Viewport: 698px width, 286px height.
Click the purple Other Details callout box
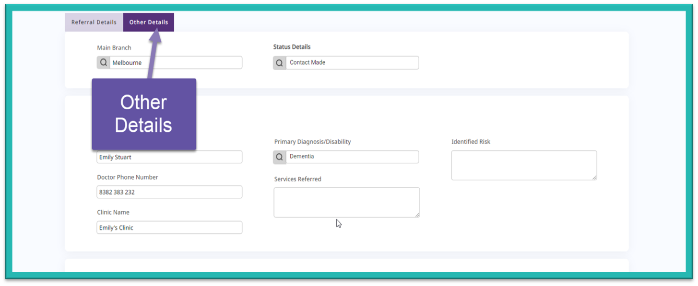pyautogui.click(x=144, y=114)
